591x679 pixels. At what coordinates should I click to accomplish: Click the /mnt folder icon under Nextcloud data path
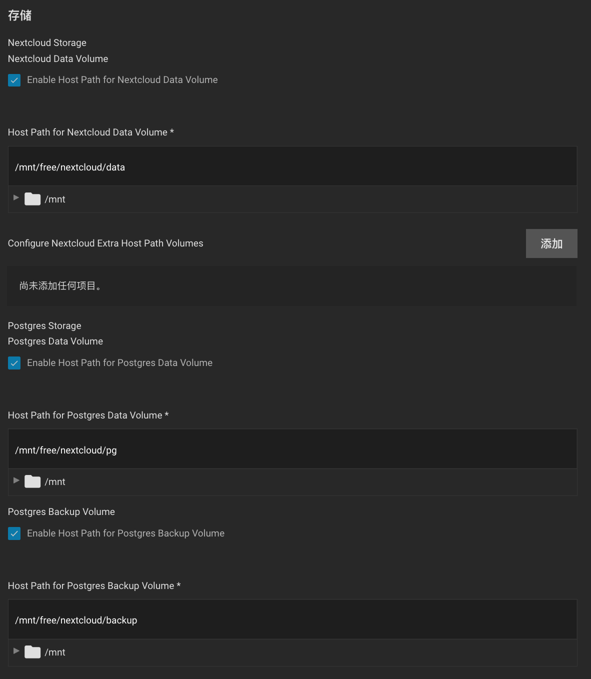pyautogui.click(x=32, y=199)
